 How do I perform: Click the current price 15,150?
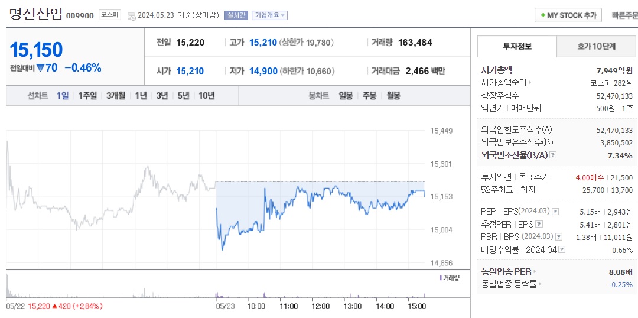coord(36,50)
